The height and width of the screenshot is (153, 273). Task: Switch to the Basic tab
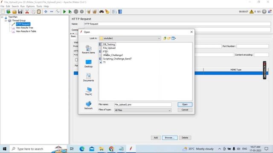tap(73, 36)
